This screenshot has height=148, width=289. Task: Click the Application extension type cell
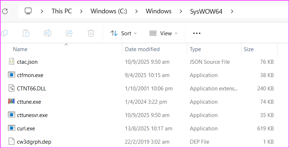click(214, 89)
